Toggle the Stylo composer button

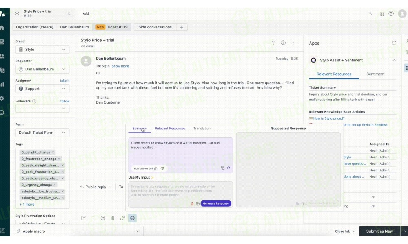(x=132, y=218)
